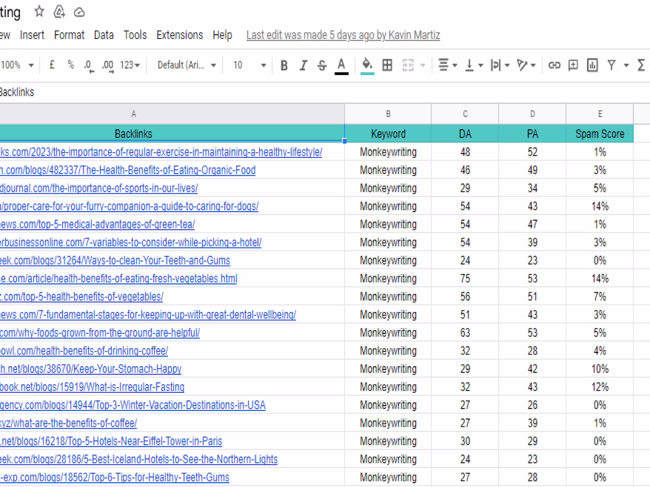Screen dimensions: 650x487
Task: Check the cloud save status icon
Action: 79,12
